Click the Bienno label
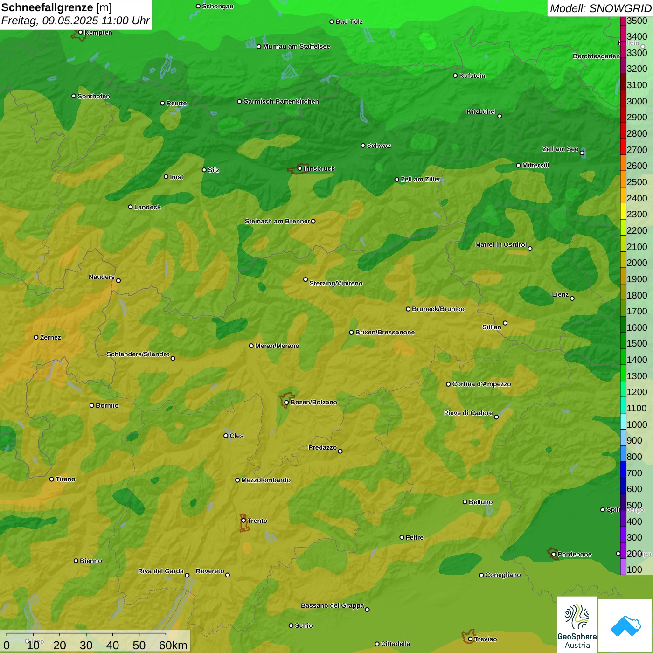 (91, 561)
